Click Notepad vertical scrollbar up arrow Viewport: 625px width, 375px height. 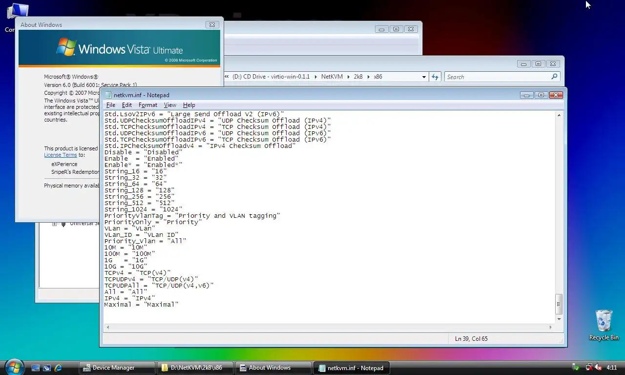pyautogui.click(x=559, y=115)
